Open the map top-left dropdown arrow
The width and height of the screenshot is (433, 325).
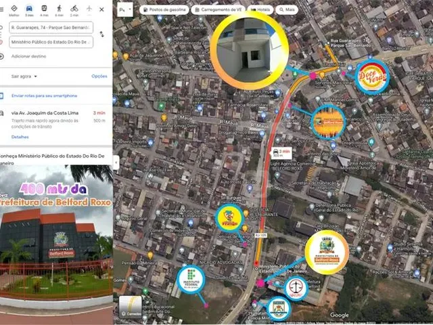tap(130, 9)
